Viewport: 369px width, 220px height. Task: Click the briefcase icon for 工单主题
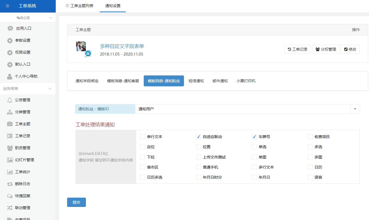tap(10, 124)
